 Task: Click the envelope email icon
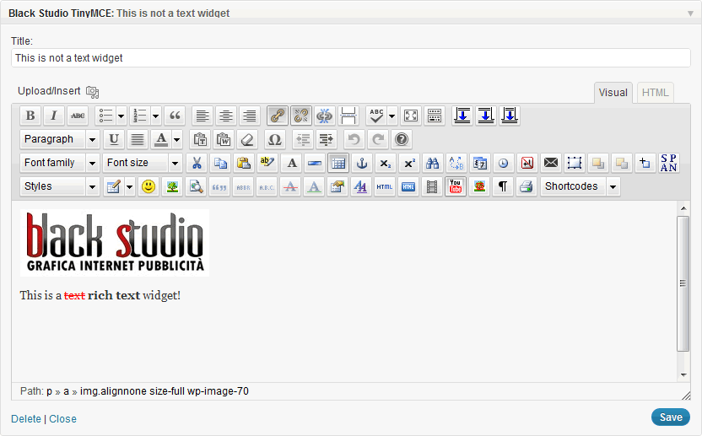pos(551,163)
